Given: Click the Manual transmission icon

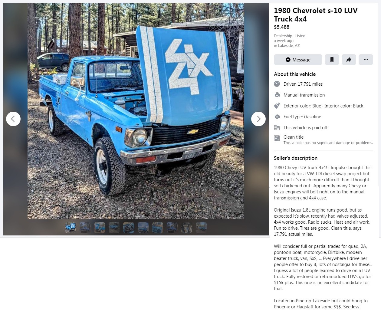Looking at the screenshot, I should (277, 95).
